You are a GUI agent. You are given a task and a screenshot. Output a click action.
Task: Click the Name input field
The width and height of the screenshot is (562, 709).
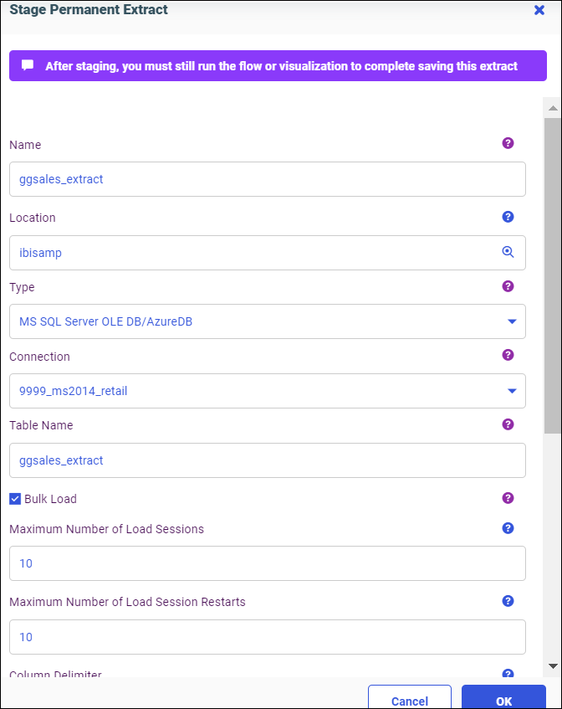click(x=267, y=179)
